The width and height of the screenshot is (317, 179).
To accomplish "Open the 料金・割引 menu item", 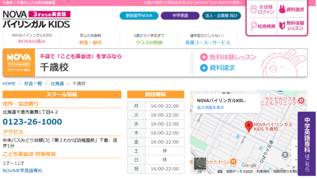I will [90, 39].
